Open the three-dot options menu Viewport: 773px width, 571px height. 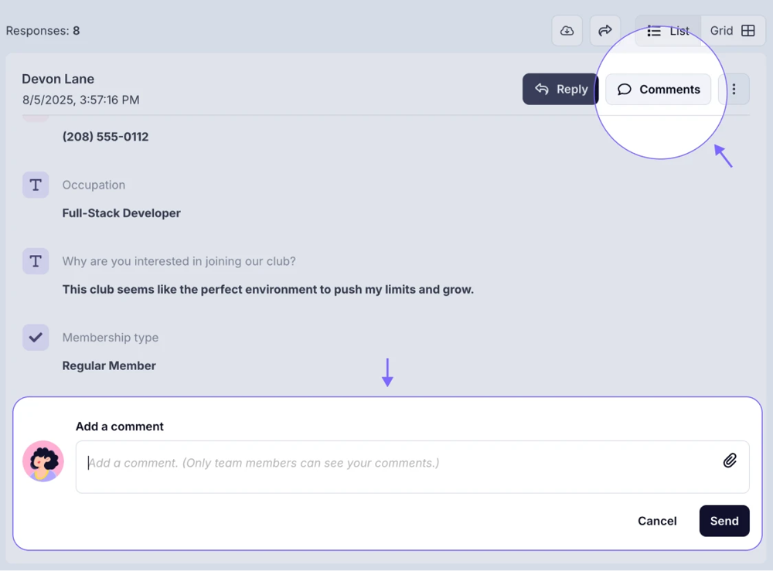click(734, 89)
